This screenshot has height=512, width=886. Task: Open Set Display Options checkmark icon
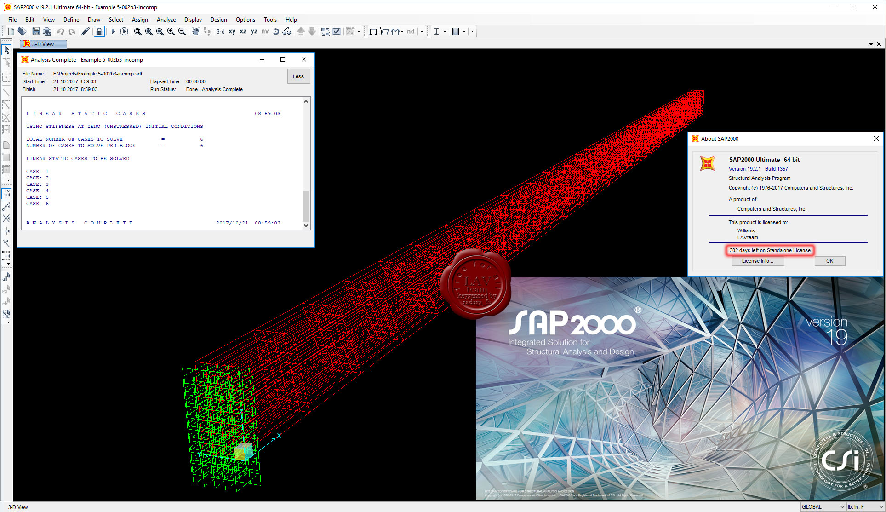point(337,31)
